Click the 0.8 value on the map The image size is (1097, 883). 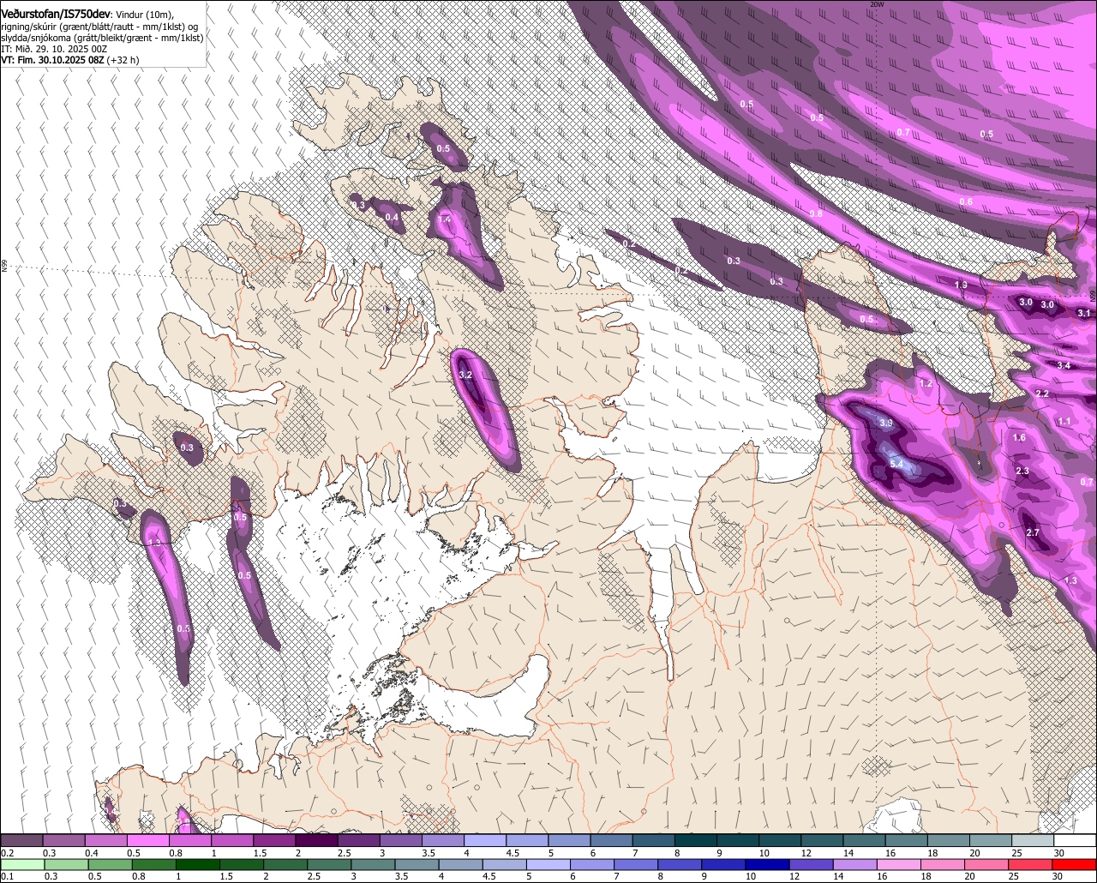pyautogui.click(x=816, y=213)
